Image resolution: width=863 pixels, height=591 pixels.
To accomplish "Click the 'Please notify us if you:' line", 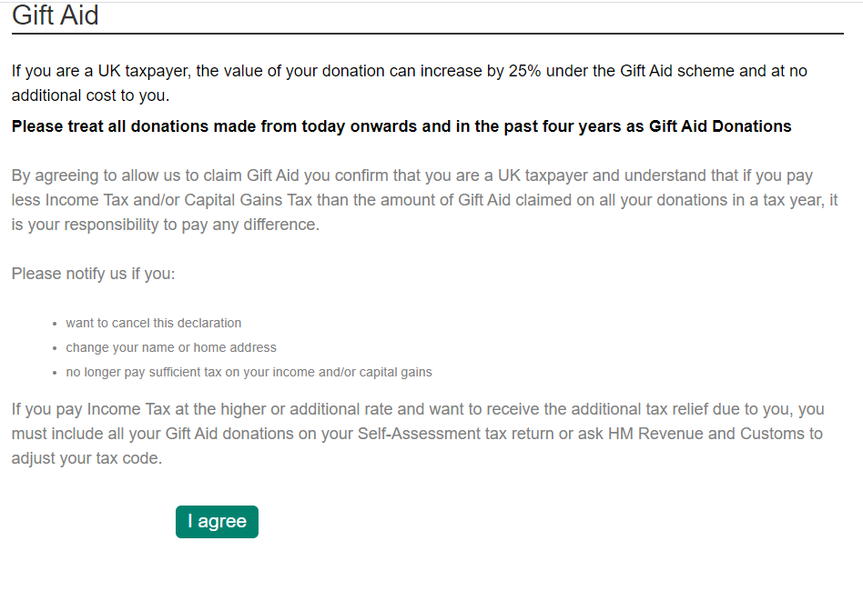I will [x=93, y=274].
